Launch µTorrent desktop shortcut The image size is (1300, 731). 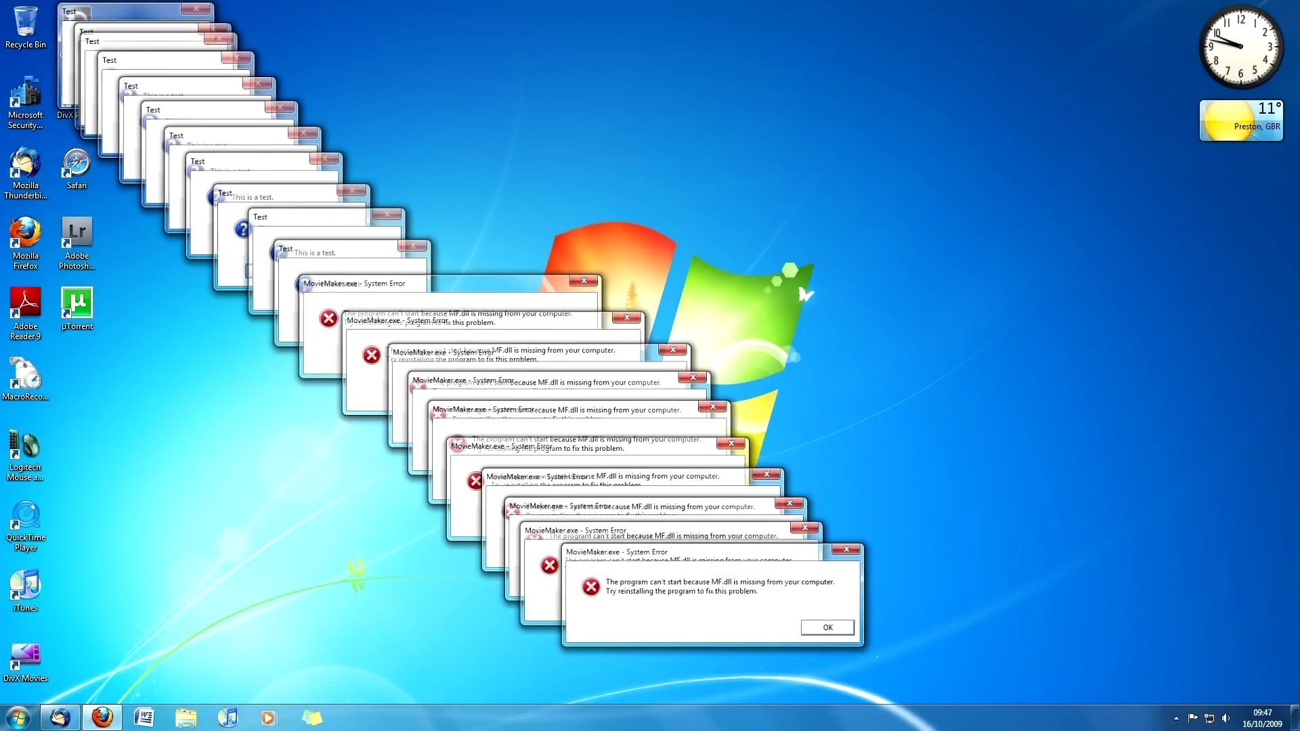pos(77,309)
